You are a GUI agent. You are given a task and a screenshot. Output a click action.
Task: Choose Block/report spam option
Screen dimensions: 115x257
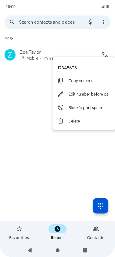click(84, 108)
